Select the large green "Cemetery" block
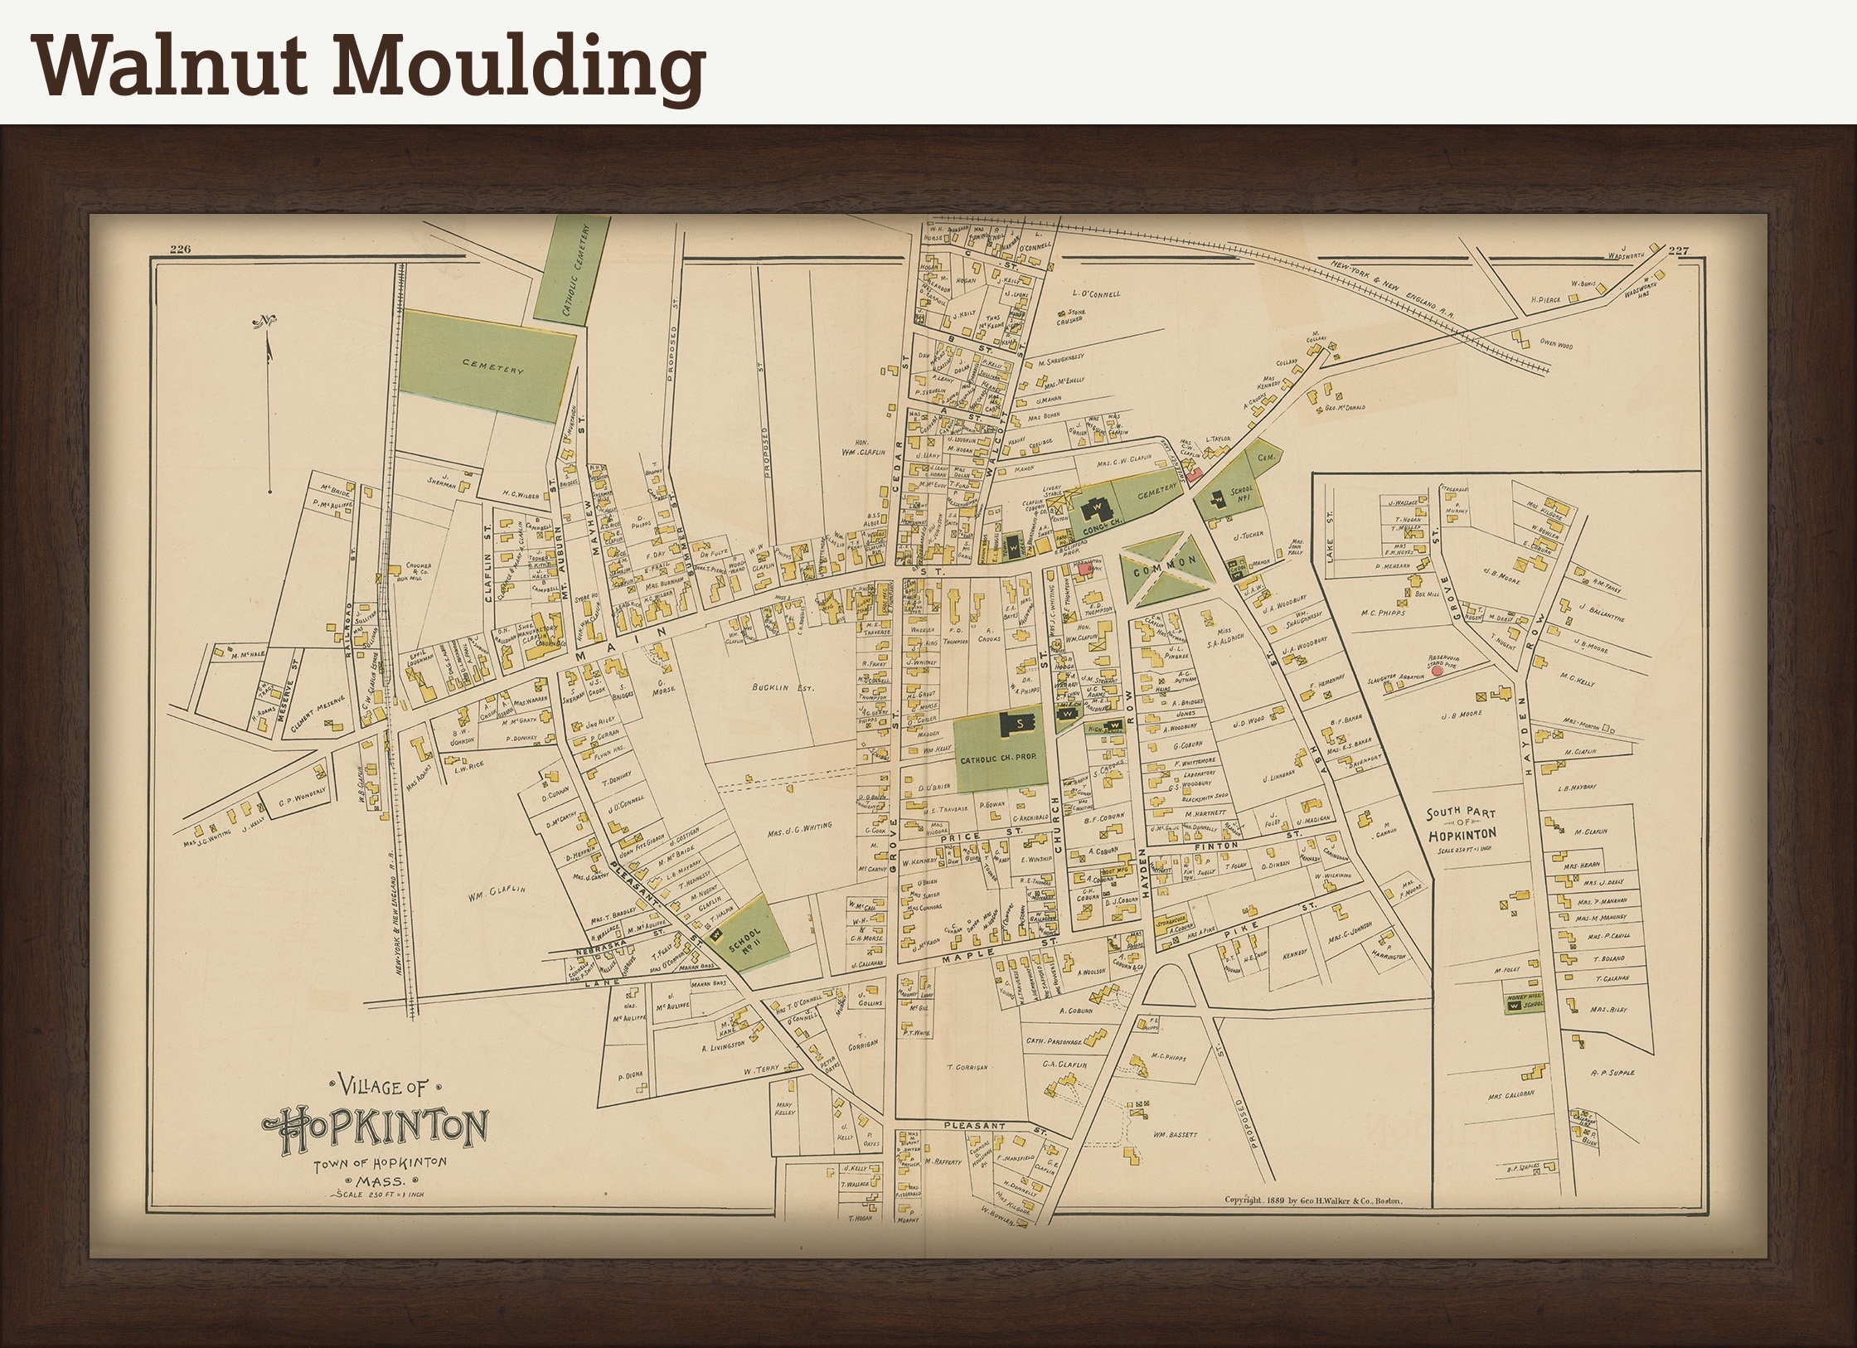Image resolution: width=1857 pixels, height=1348 pixels. click(486, 366)
